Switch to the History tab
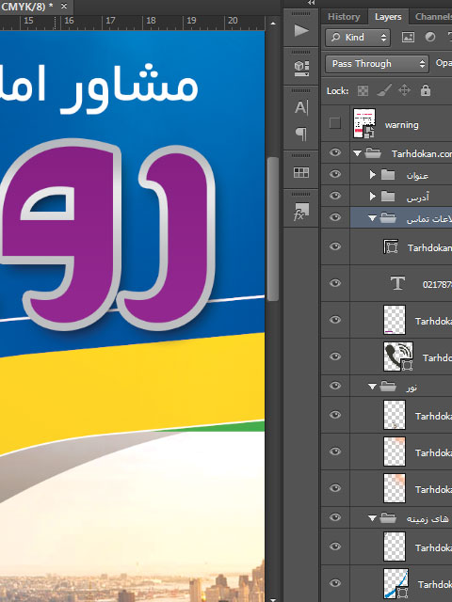 [x=344, y=17]
